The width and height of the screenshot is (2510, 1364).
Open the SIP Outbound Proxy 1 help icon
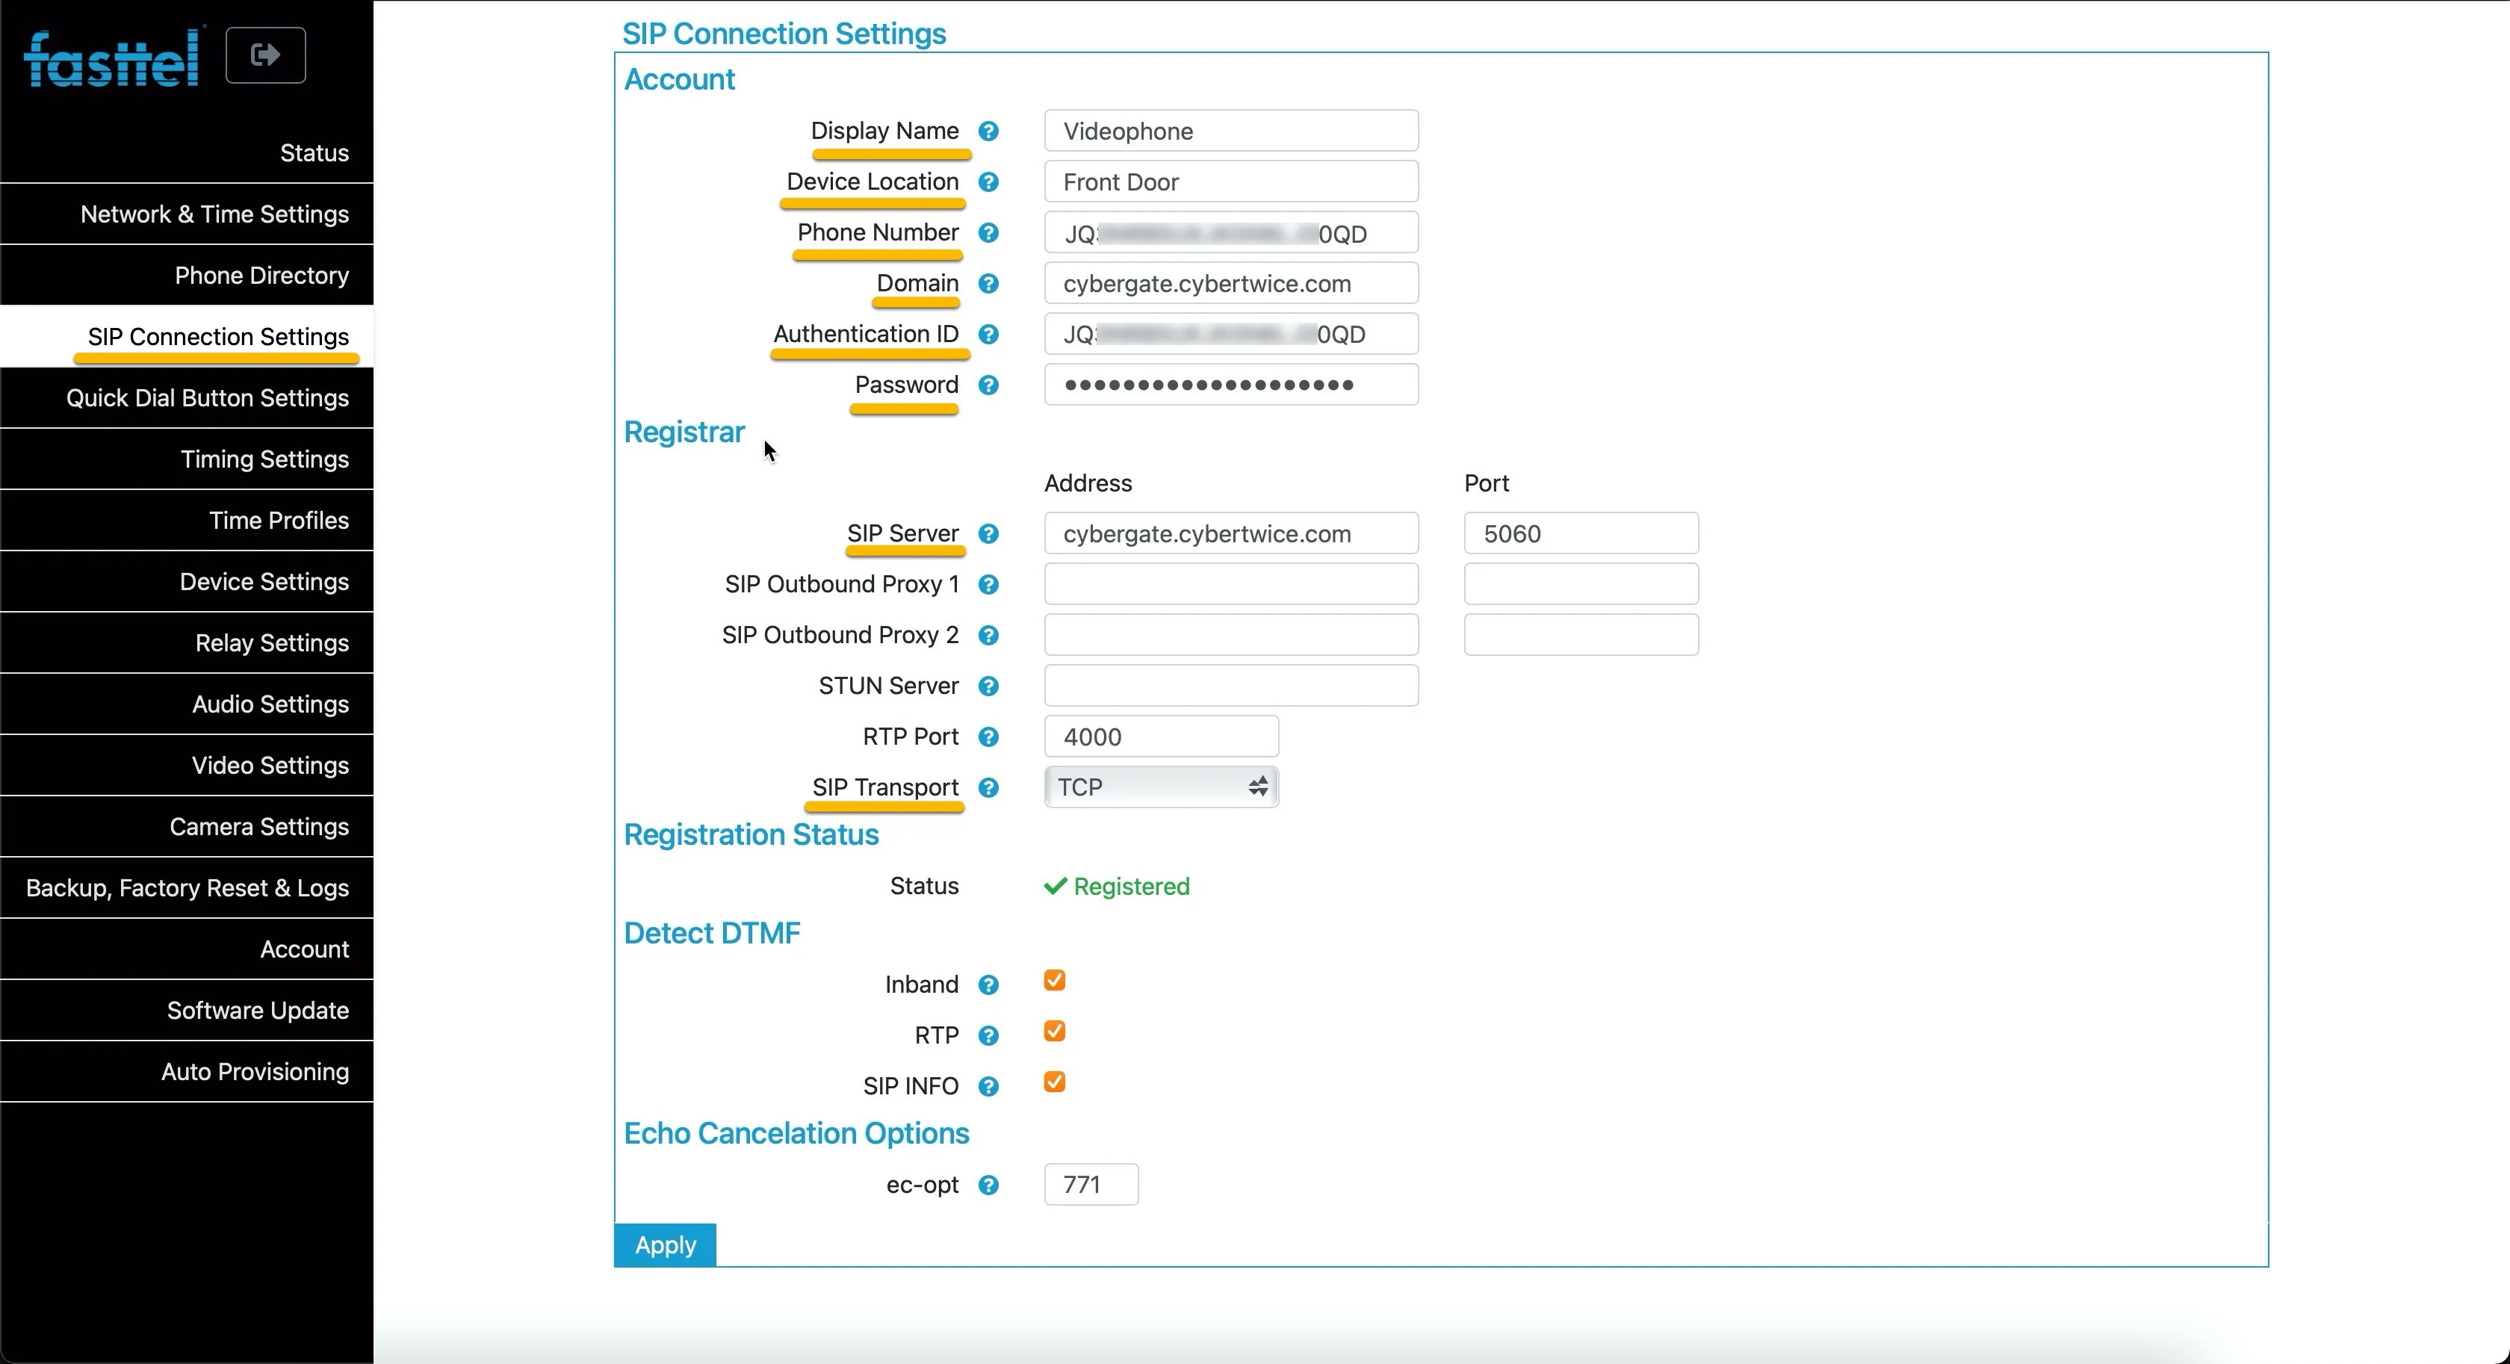[988, 585]
